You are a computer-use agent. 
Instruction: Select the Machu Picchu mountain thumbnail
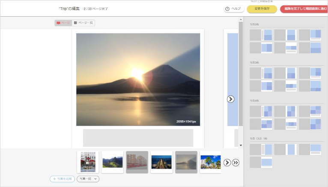(113, 162)
